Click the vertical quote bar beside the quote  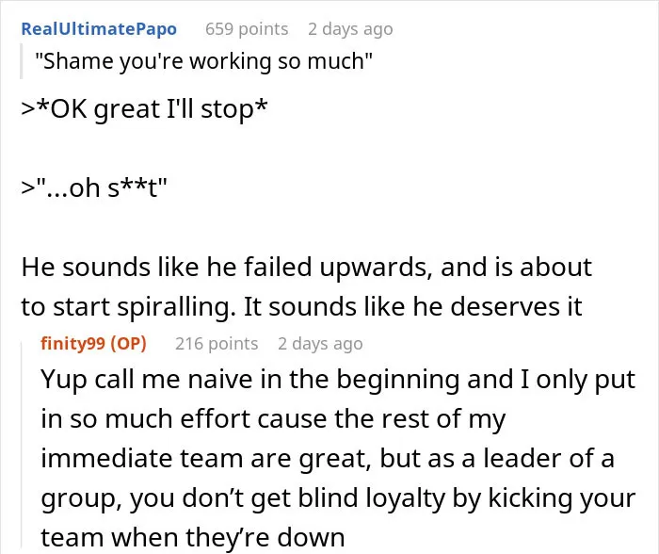pyautogui.click(x=22, y=61)
